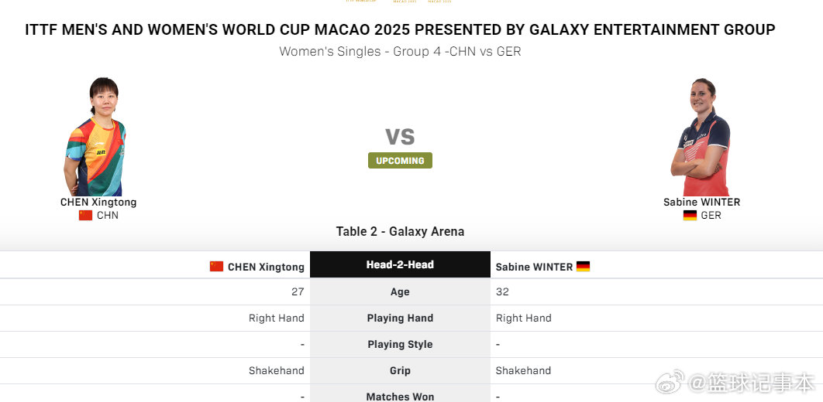The height and width of the screenshot is (402, 823).
Task: Select the Playing Hand row label
Action: (x=400, y=319)
